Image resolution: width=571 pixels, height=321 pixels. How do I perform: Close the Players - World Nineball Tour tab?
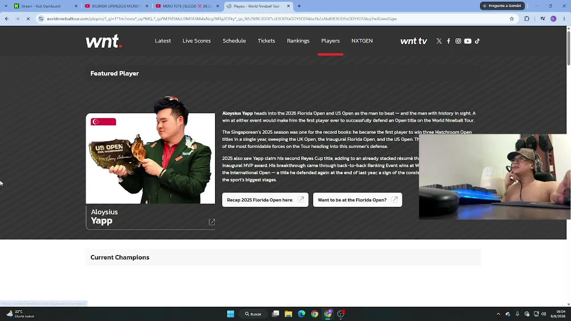pyautogui.click(x=289, y=6)
